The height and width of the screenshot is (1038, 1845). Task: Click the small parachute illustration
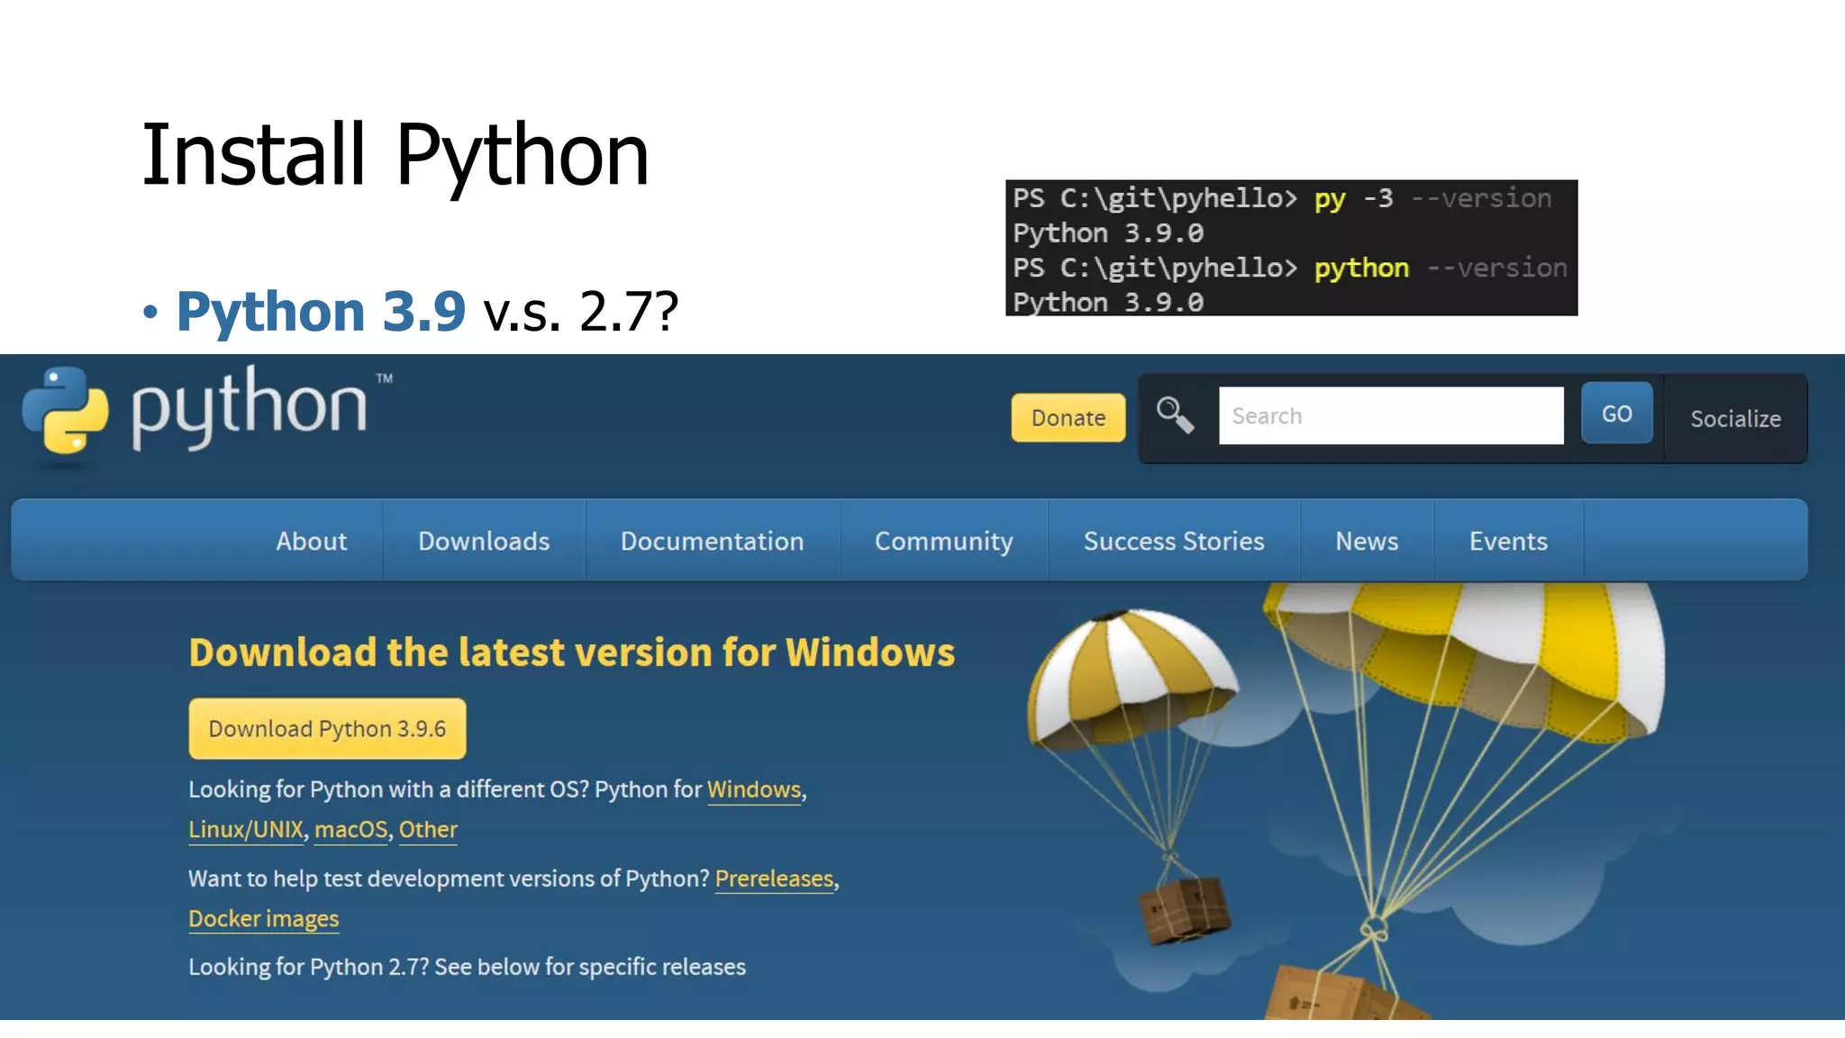pyautogui.click(x=1135, y=775)
